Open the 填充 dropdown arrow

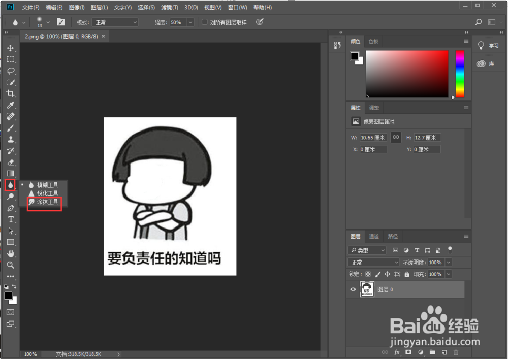tap(449, 274)
